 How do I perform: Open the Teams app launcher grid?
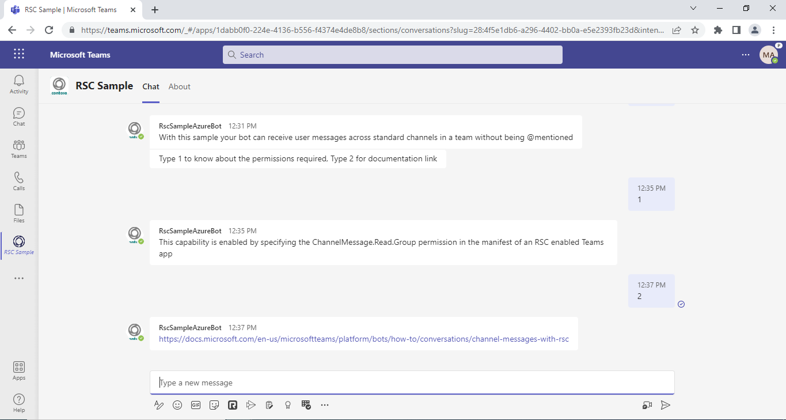19,54
